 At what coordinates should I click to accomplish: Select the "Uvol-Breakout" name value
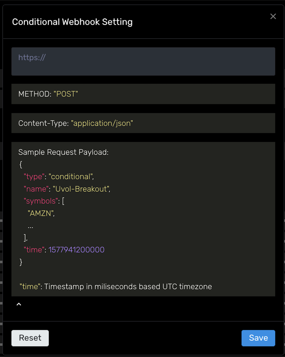pos(81,189)
